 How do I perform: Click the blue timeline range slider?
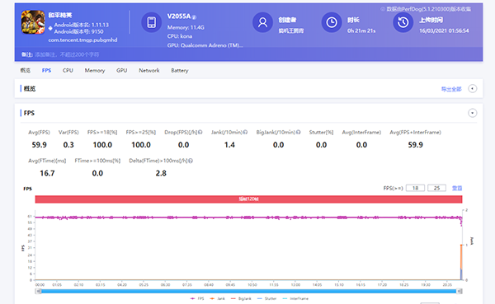pos(249,292)
